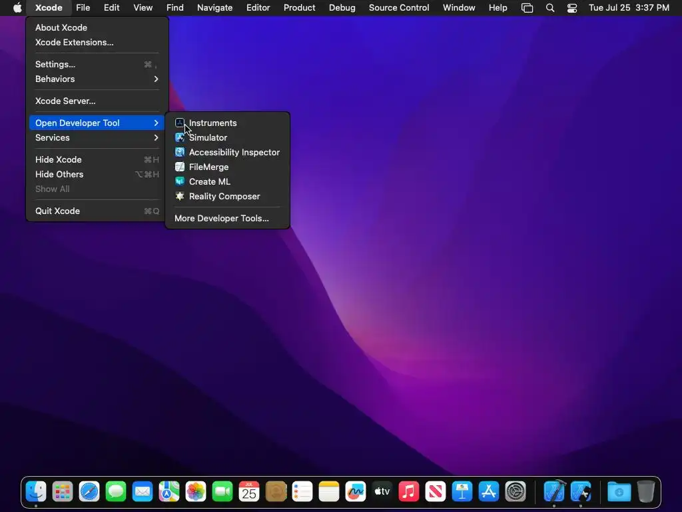
Task: Open the Window menu
Action: [460, 8]
